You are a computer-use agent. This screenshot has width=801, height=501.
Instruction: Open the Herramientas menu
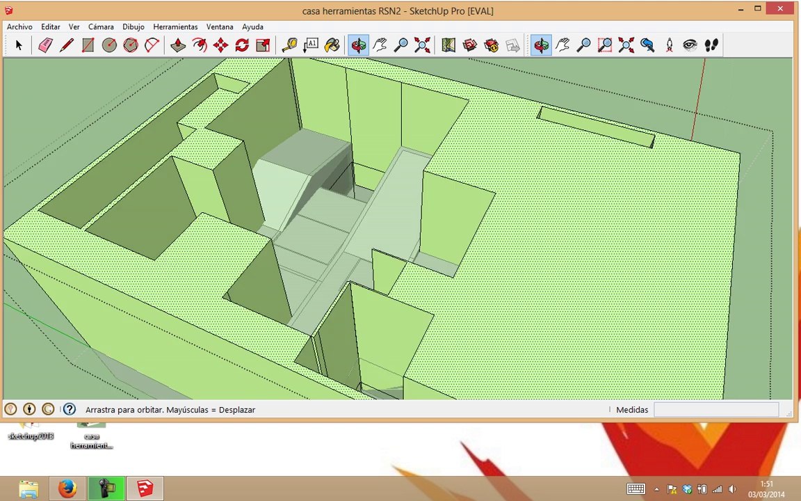click(x=175, y=26)
